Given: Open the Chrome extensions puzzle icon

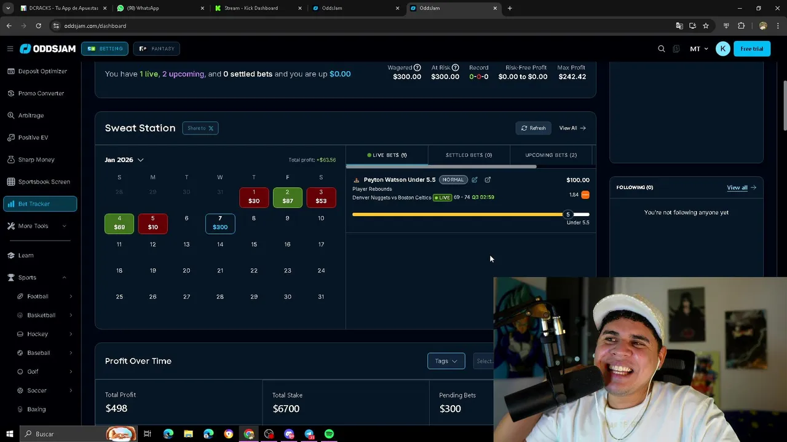Looking at the screenshot, I should point(741,26).
